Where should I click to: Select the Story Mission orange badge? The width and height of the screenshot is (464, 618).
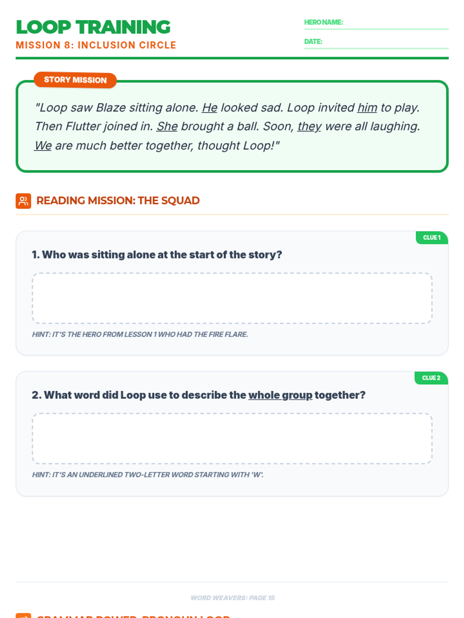click(75, 80)
